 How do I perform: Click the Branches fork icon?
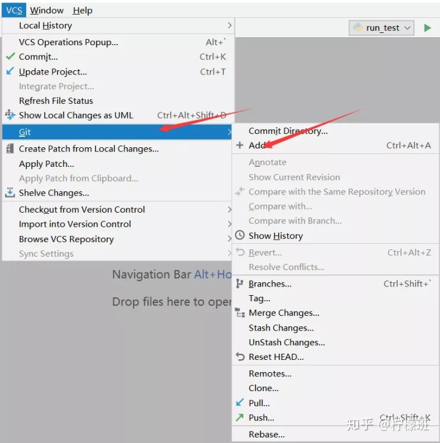(x=240, y=284)
